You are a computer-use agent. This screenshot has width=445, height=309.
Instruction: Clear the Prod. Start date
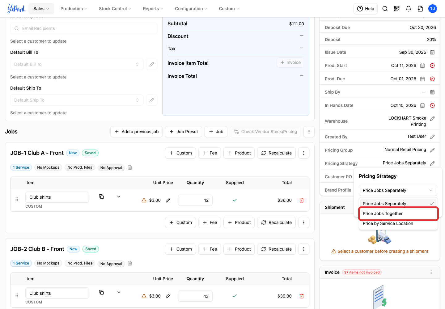[432, 66]
